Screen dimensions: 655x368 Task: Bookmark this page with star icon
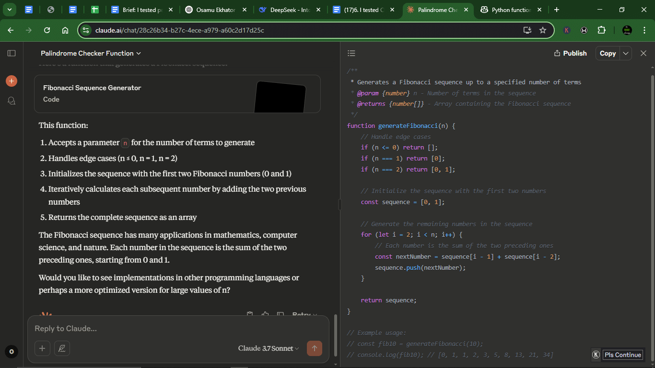543,30
